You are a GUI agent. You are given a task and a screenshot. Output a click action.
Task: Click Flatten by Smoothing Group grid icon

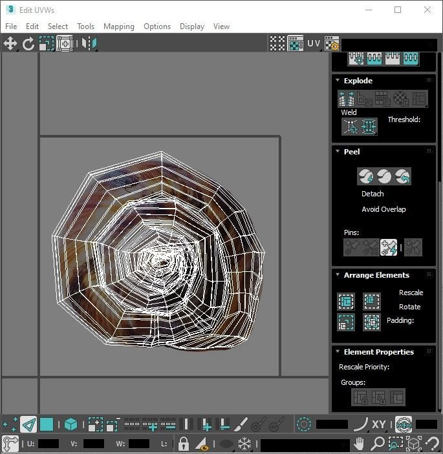coord(383,99)
